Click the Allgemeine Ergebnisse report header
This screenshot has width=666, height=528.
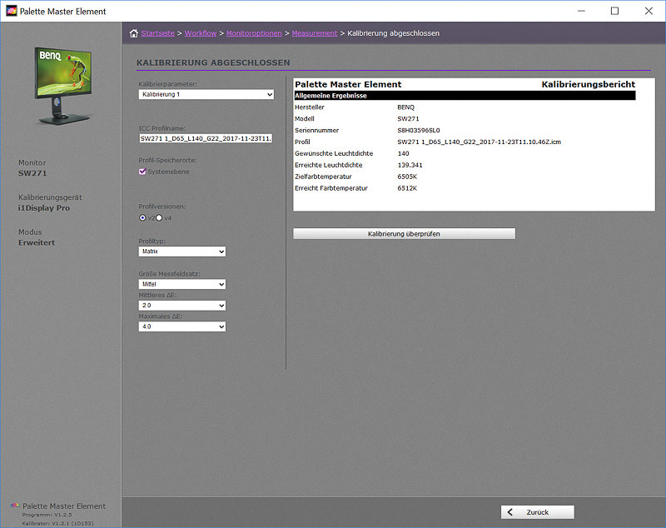[465, 96]
